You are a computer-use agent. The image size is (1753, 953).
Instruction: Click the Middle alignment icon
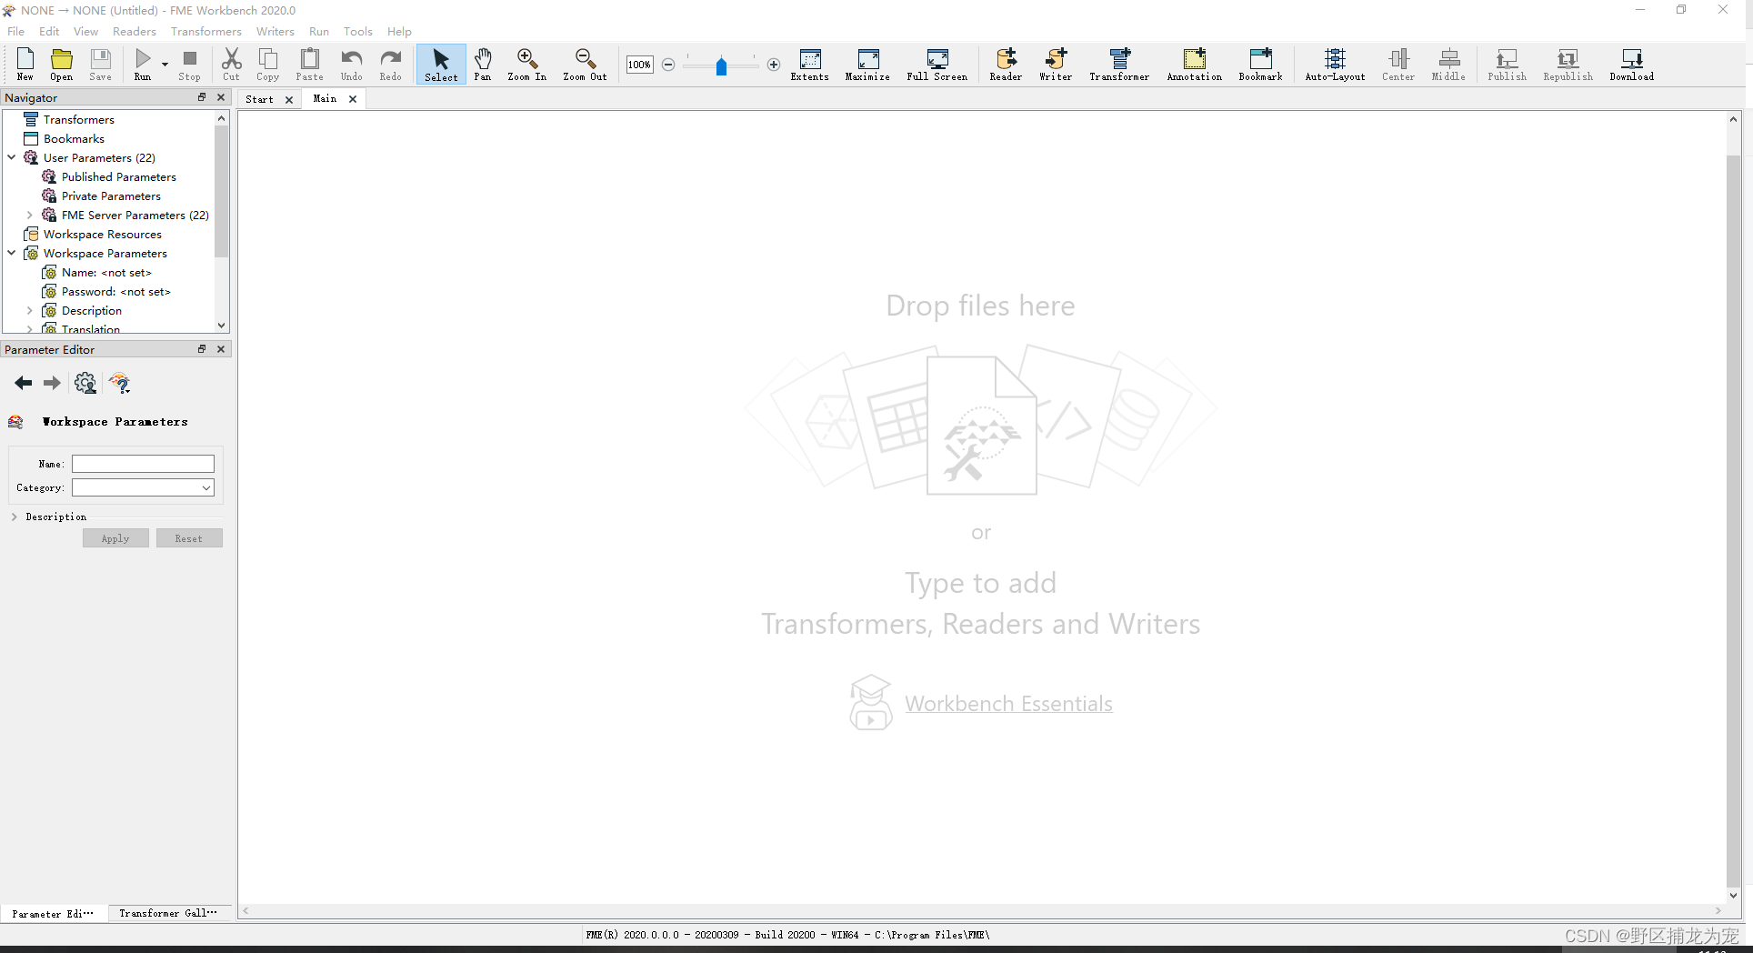(x=1449, y=65)
